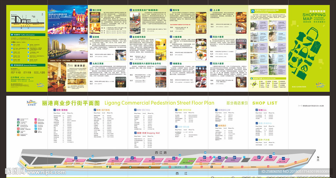Image resolution: width=336 pixels, height=178 pixels.
Task: Click the 11# 丽港·汽车城 shop list heading
Action: 262,139
